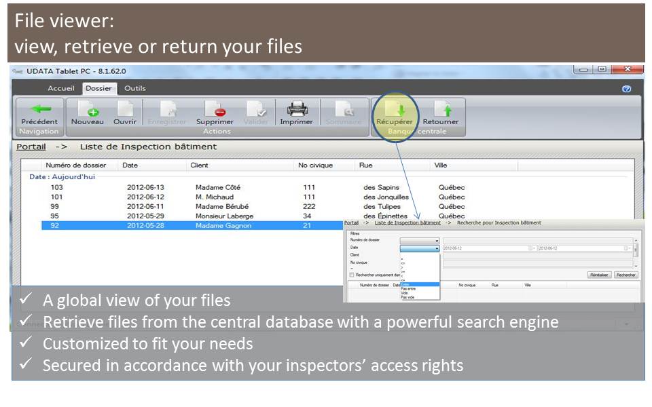
Task: Open help via the blue question icon
Action: click(627, 89)
